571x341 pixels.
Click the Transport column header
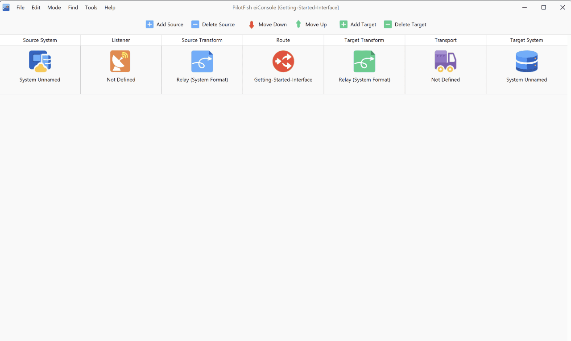coord(446,40)
